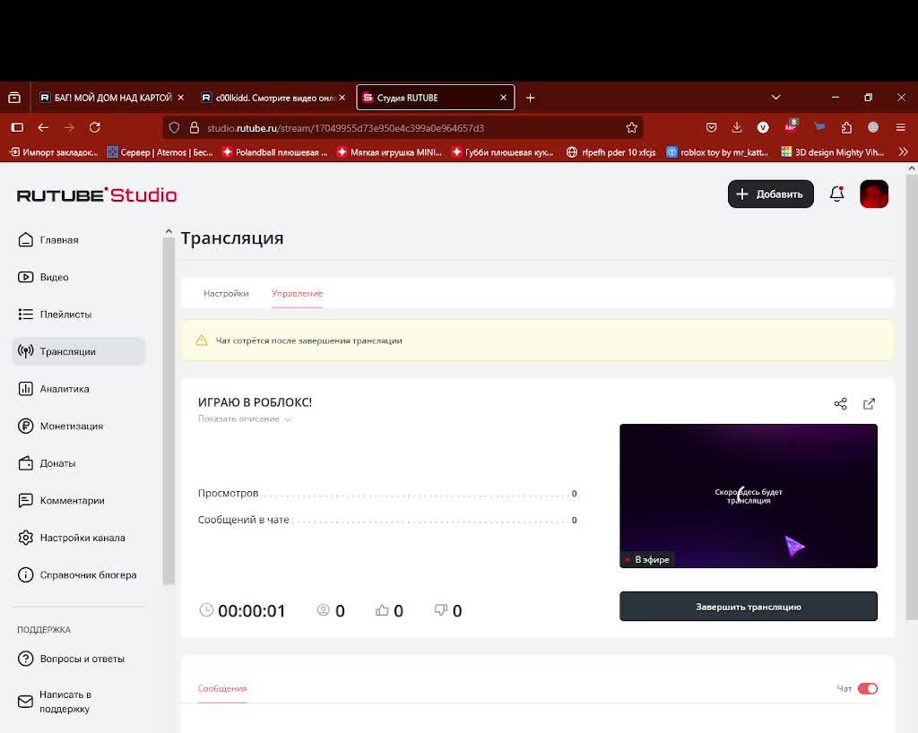Open the browser extensions puzzle icon

846,127
